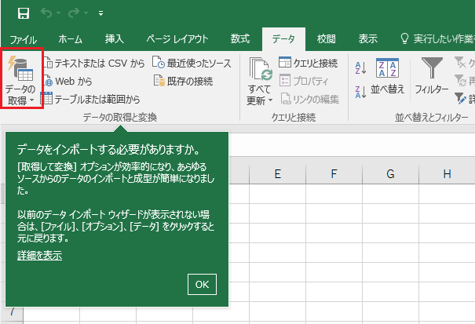Click the Redo arrow icon
Image resolution: width=475 pixels, height=324 pixels.
pyautogui.click(x=74, y=13)
